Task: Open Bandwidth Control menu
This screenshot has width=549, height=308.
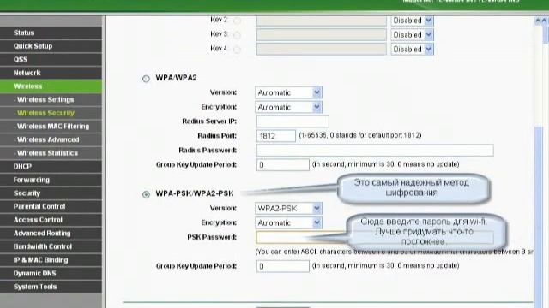Action: 51,246
